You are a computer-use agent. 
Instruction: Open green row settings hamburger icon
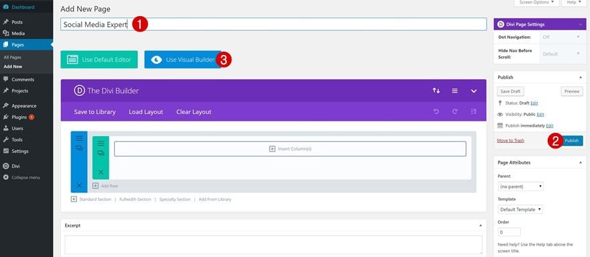coord(101,143)
